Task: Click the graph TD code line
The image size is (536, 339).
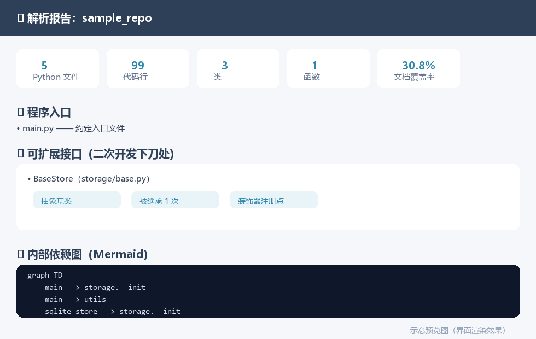Action: 45,276
